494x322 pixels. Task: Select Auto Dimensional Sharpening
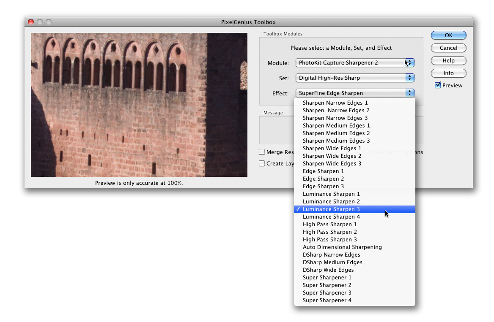click(354, 247)
